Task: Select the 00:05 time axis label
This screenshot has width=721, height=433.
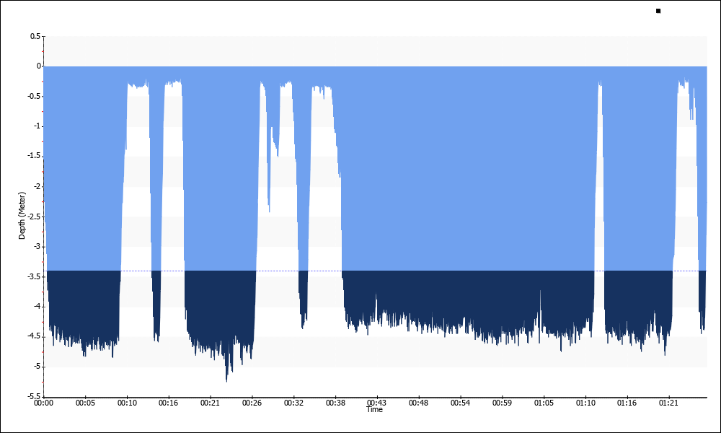Action: 85,403
